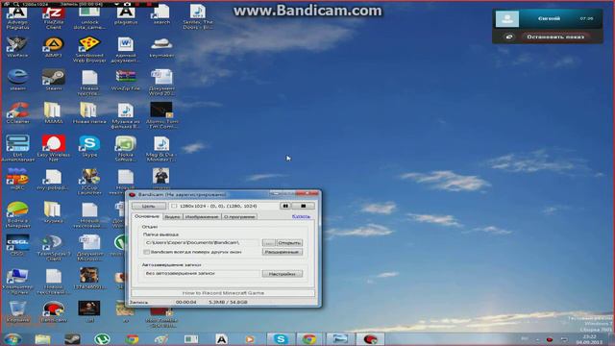Click the Skype stop sharing button
This screenshot has width=615, height=346.
pos(555,37)
